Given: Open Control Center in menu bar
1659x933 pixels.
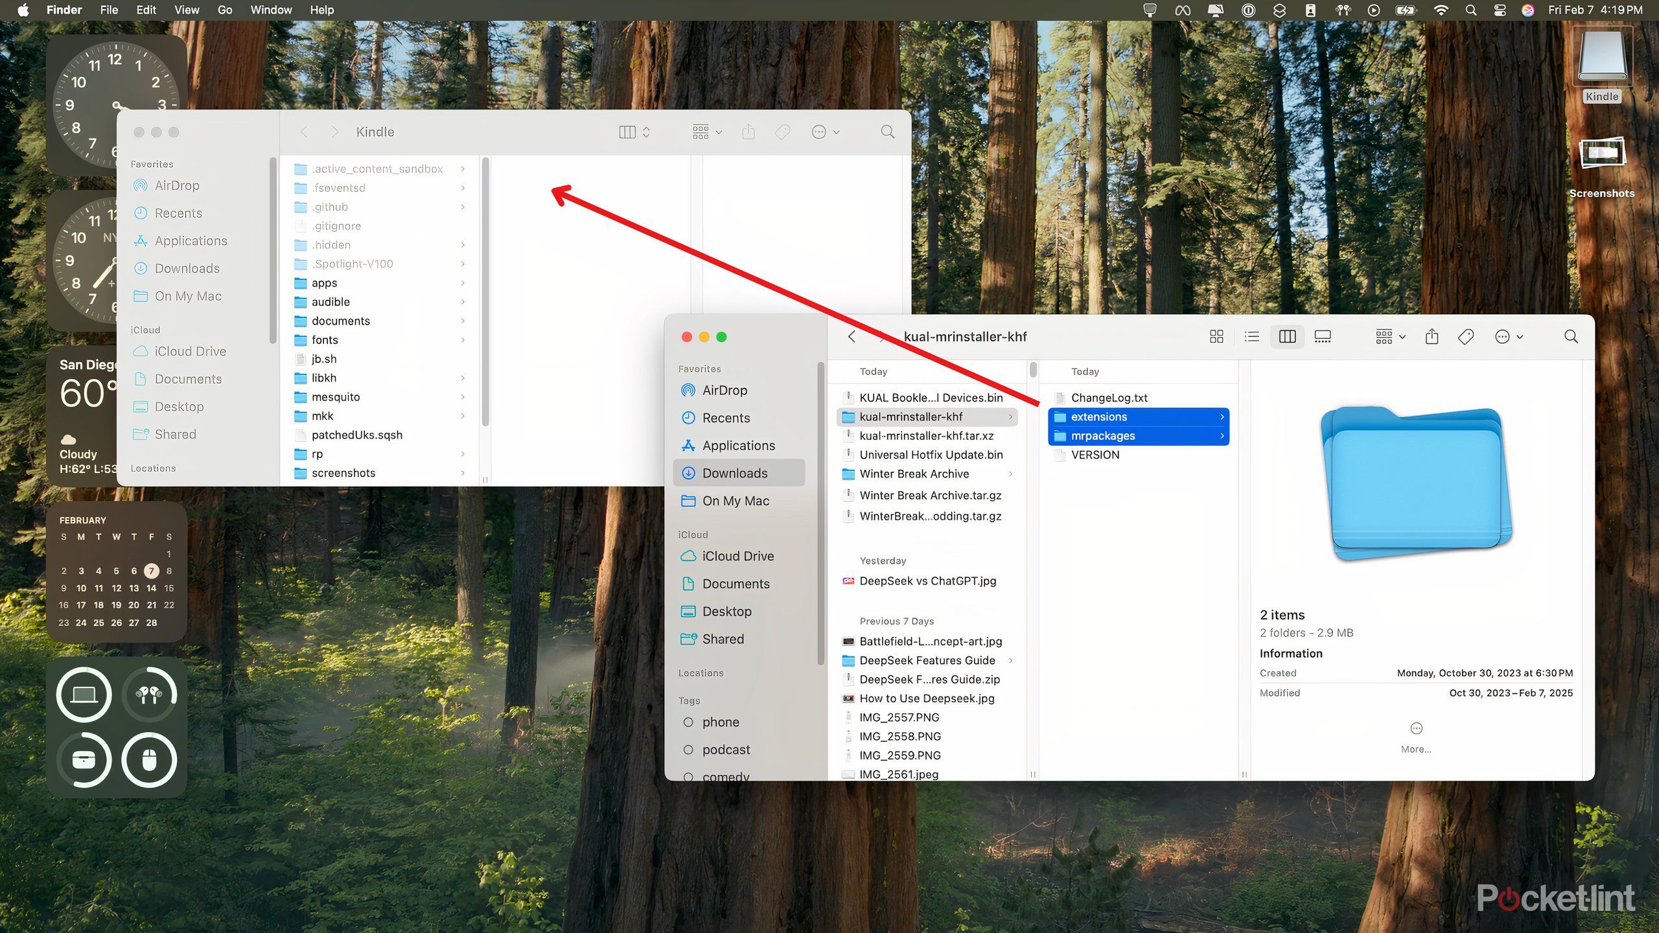Looking at the screenshot, I should point(1500,10).
